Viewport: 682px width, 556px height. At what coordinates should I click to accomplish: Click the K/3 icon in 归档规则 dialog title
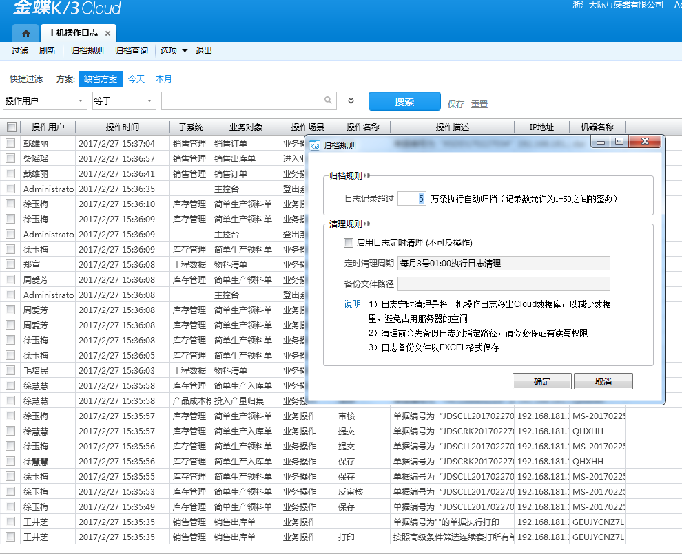tap(314, 145)
